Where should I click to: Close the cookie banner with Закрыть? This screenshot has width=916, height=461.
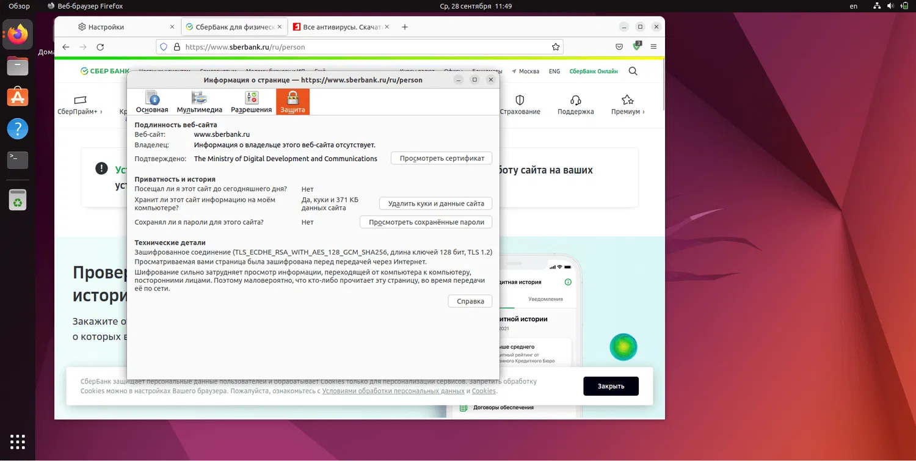[x=611, y=386]
